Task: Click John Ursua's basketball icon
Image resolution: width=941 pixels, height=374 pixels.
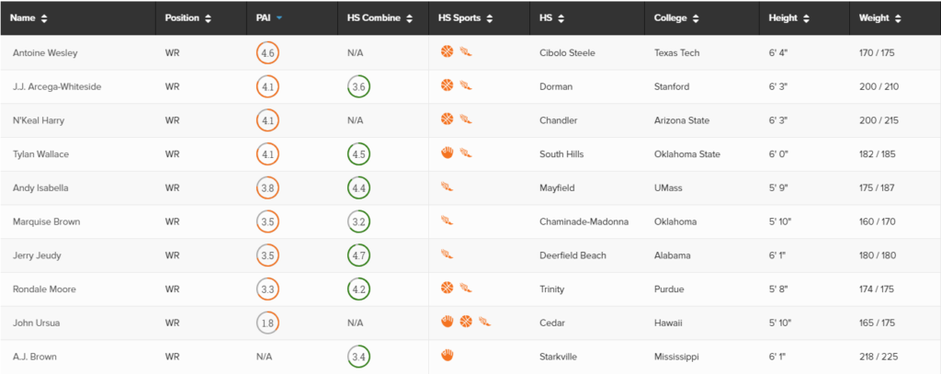Action: click(x=466, y=323)
